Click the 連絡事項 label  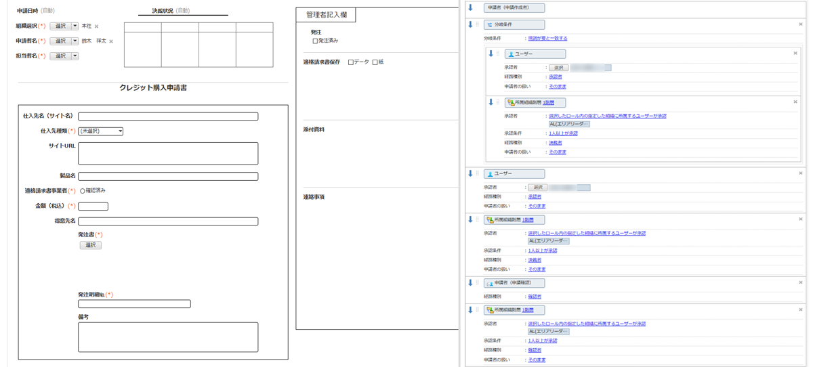(x=314, y=197)
